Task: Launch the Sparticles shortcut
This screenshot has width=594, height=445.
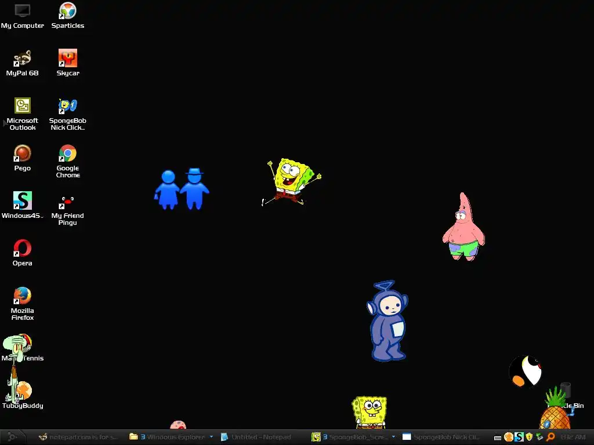Action: (68, 16)
